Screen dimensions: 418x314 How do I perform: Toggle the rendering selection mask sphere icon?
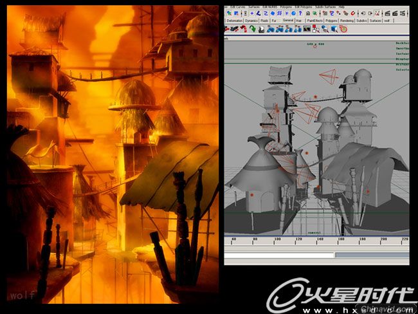tap(293, 14)
